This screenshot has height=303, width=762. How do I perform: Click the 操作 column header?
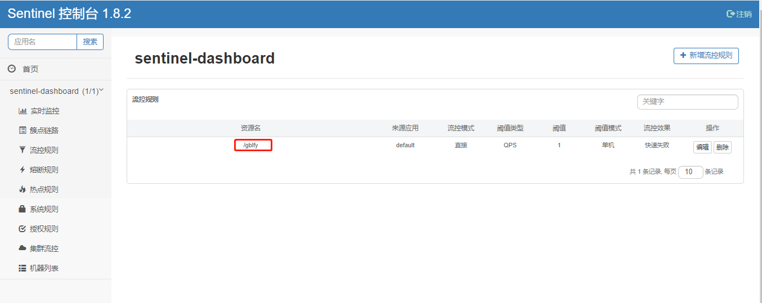712,128
